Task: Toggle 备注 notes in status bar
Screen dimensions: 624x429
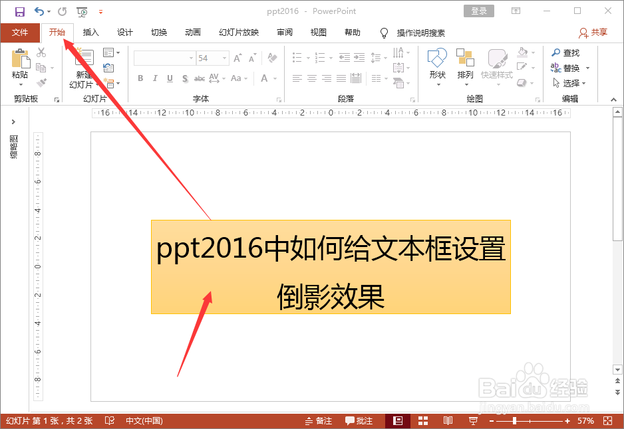Action: tap(319, 420)
